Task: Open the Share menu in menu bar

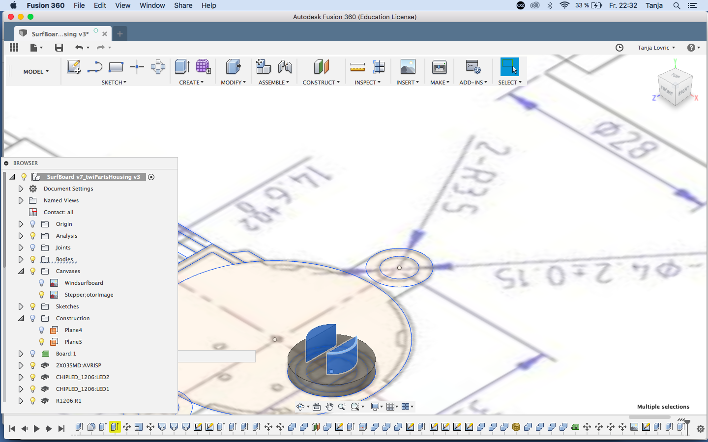Action: [x=183, y=5]
